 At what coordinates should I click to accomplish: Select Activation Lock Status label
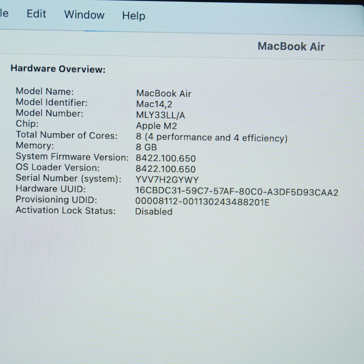(66, 210)
